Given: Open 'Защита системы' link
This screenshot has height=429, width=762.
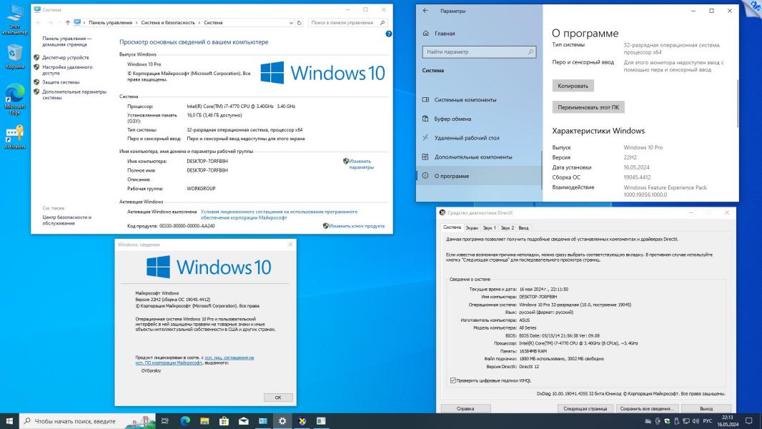Looking at the screenshot, I should [60, 82].
